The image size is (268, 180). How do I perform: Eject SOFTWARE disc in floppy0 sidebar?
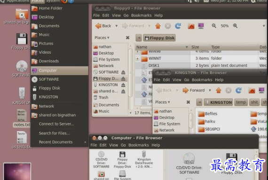point(123,72)
